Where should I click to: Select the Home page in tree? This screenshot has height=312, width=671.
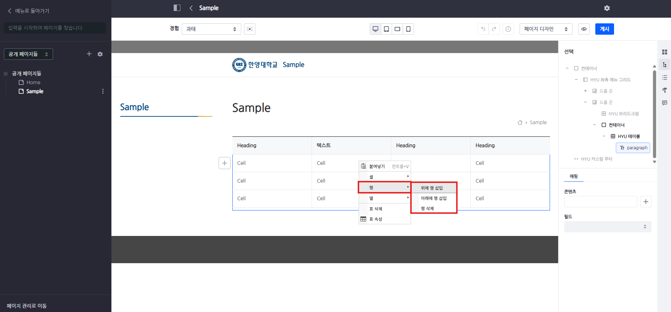[33, 82]
